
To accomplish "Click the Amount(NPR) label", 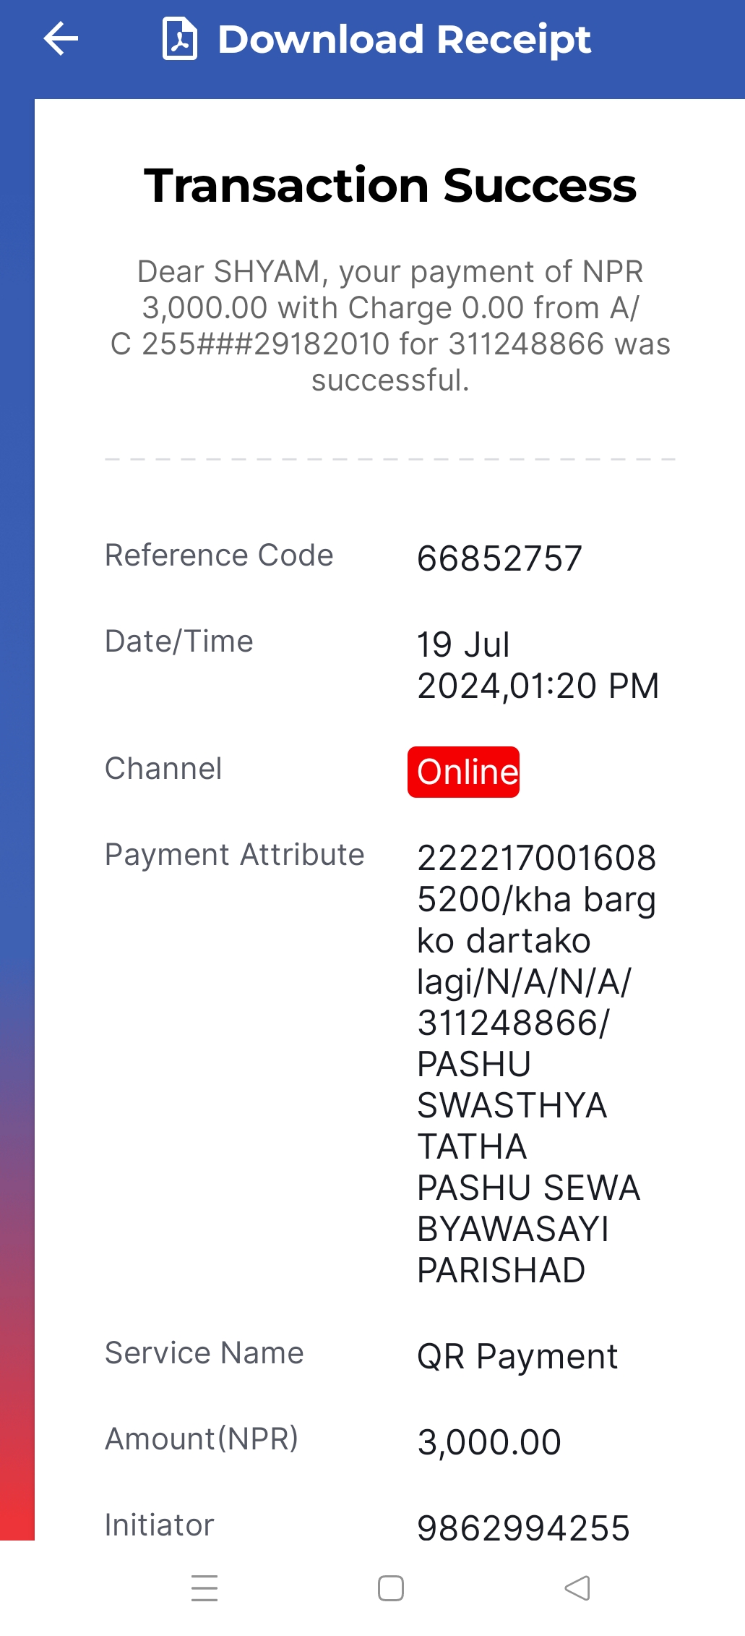I will click(x=202, y=1439).
